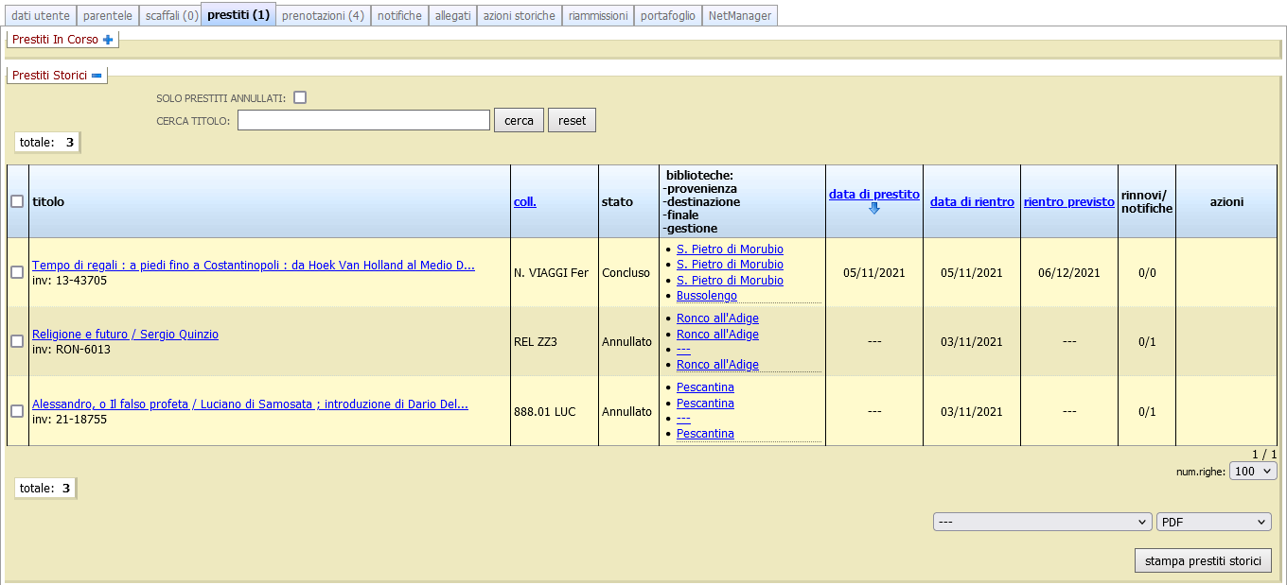
Task: Switch to the NetManager tab
Action: (x=739, y=15)
